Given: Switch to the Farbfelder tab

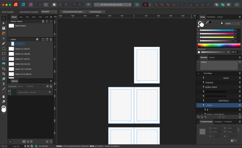Looking at the screenshot, I should (x=211, y=17).
